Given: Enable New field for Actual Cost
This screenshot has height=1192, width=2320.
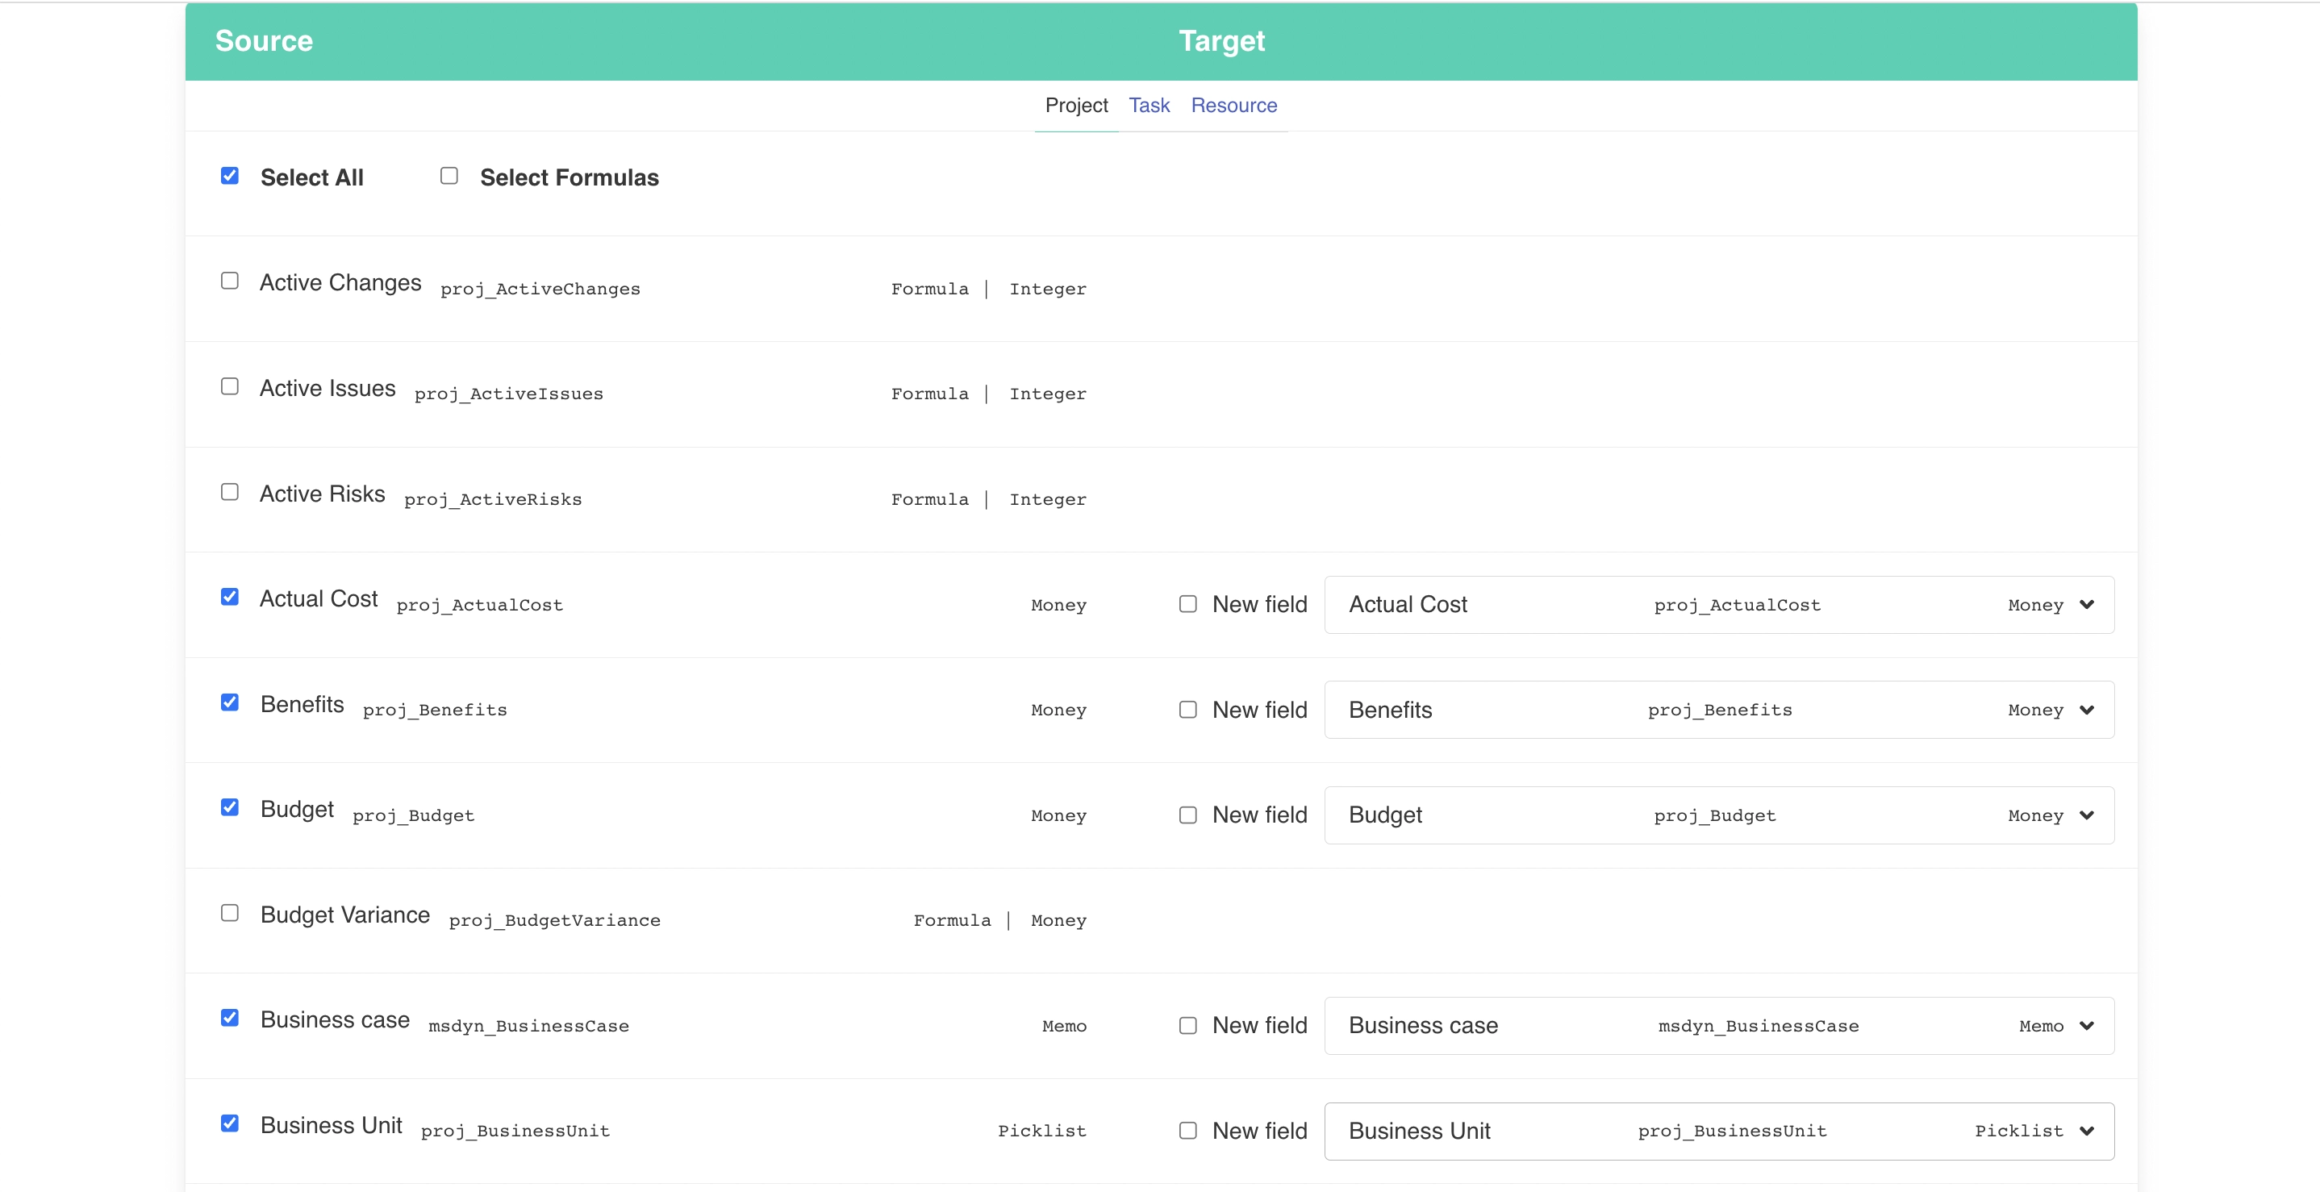Looking at the screenshot, I should click(1188, 604).
